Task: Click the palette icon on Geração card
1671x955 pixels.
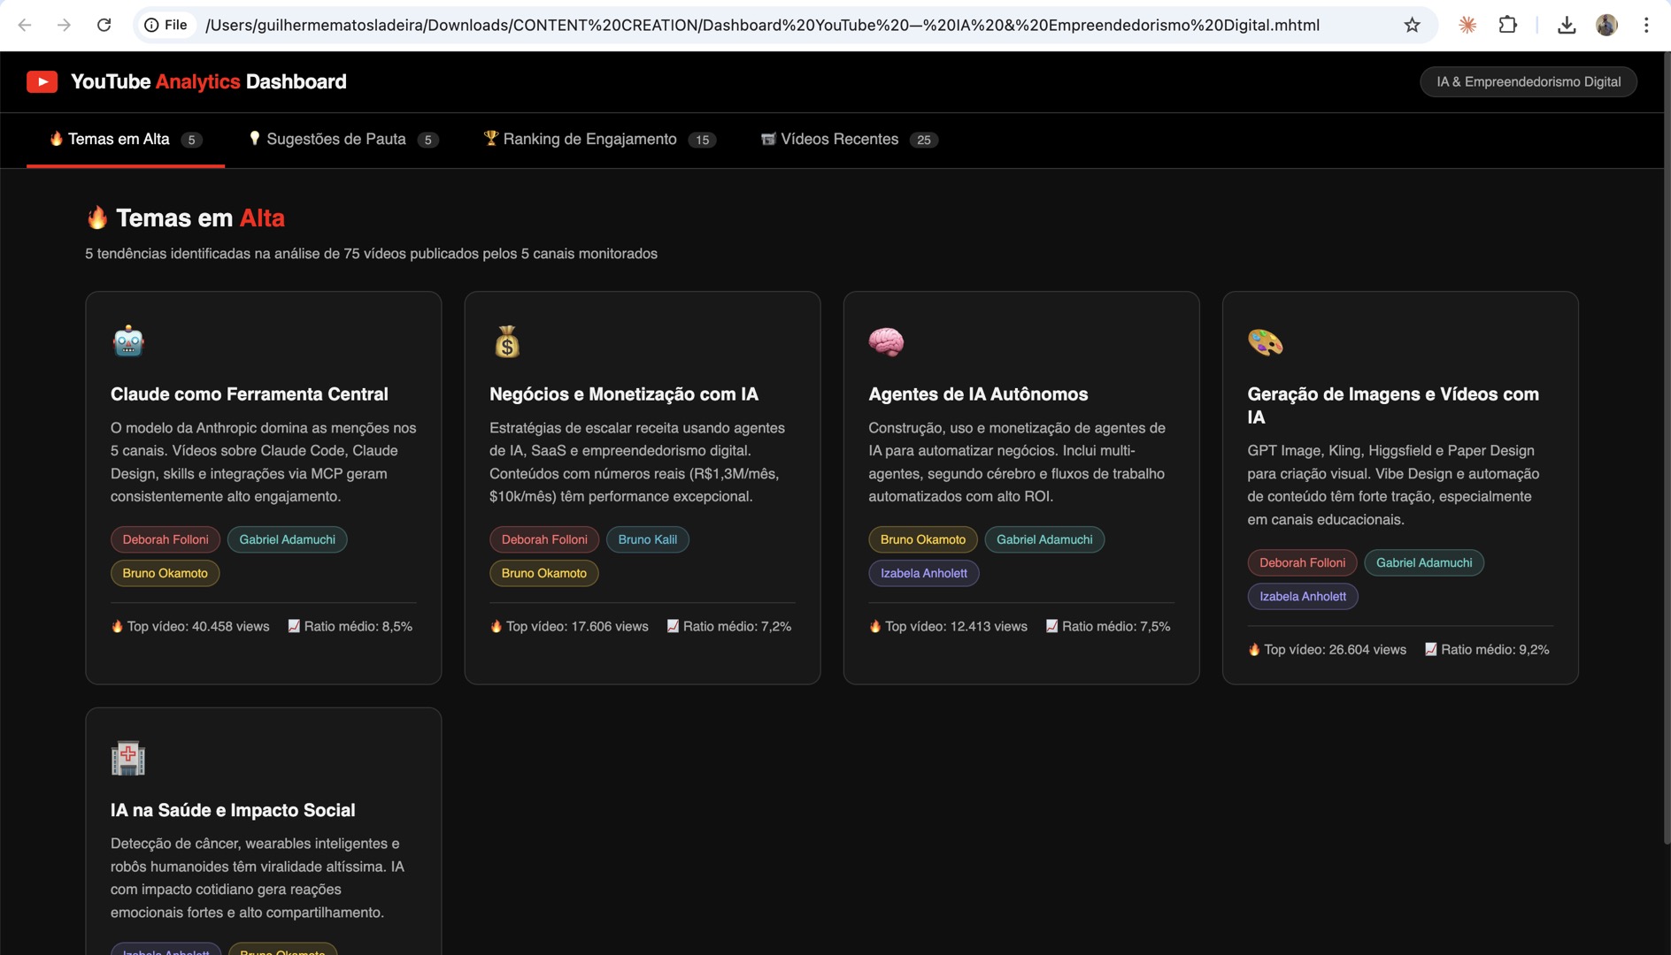Action: pyautogui.click(x=1265, y=341)
